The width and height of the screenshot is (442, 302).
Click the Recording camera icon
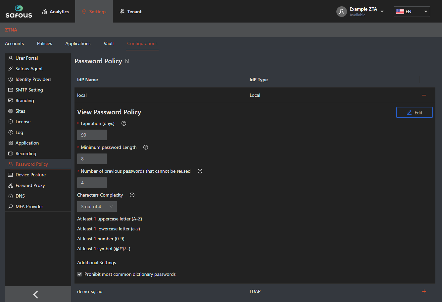pyautogui.click(x=11, y=153)
